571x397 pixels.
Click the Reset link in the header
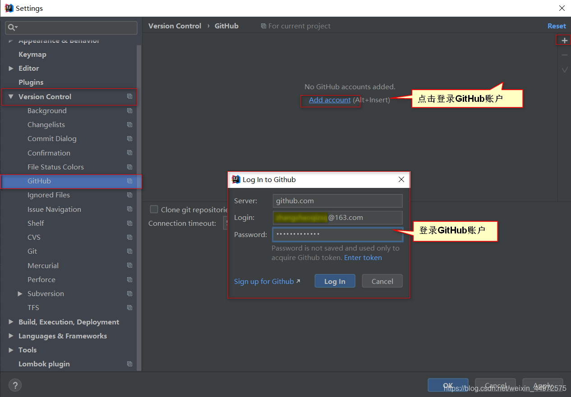[x=557, y=26]
